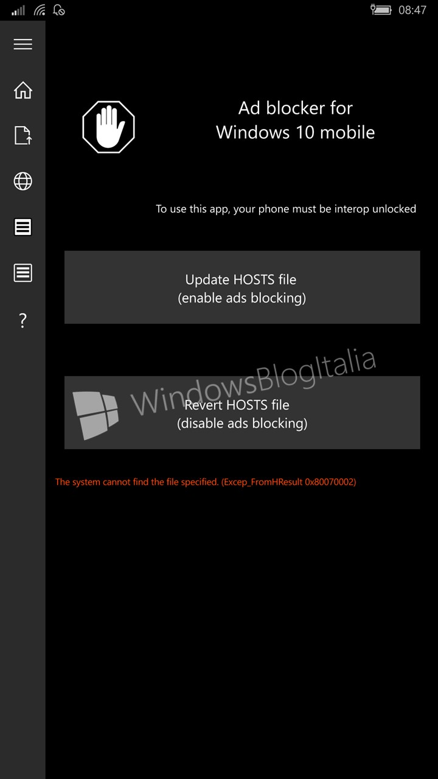Click the interop unlocked requirement notice

click(286, 209)
